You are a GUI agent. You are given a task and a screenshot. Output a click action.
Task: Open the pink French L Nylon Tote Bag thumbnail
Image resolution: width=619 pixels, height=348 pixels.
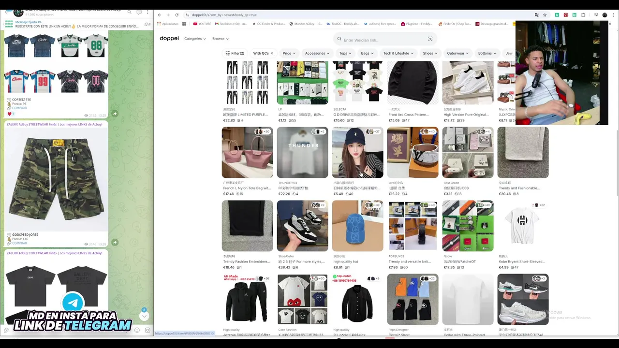click(247, 152)
